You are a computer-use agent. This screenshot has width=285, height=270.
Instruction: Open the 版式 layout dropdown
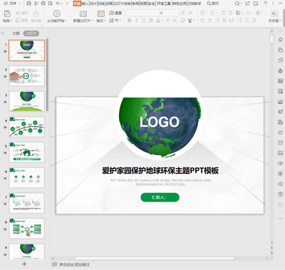pyautogui.click(x=101, y=21)
